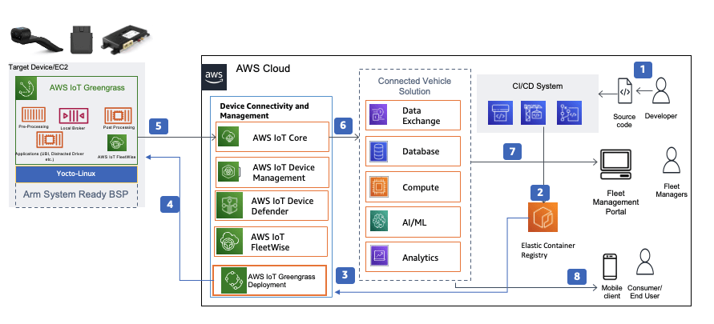The image size is (714, 324).
Task: Click the 'Source code' caption
Action: click(623, 121)
